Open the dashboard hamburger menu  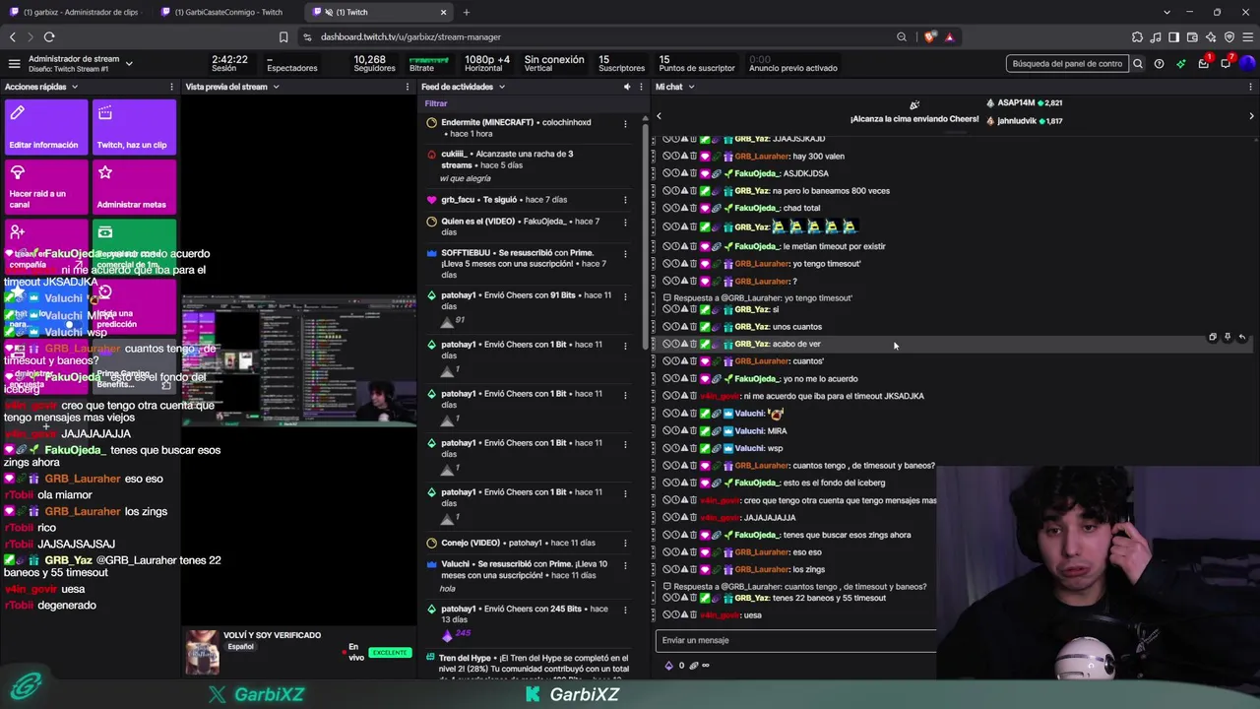[14, 64]
